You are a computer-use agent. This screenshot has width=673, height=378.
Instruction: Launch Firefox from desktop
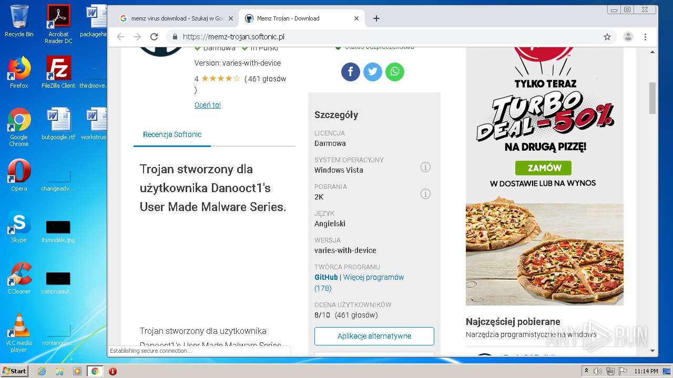point(19,72)
